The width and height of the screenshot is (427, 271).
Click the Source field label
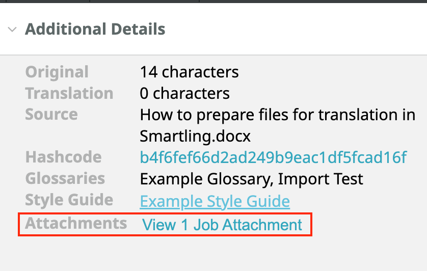pos(51,114)
